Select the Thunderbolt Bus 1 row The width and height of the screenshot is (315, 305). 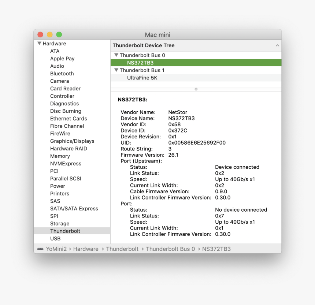196,70
